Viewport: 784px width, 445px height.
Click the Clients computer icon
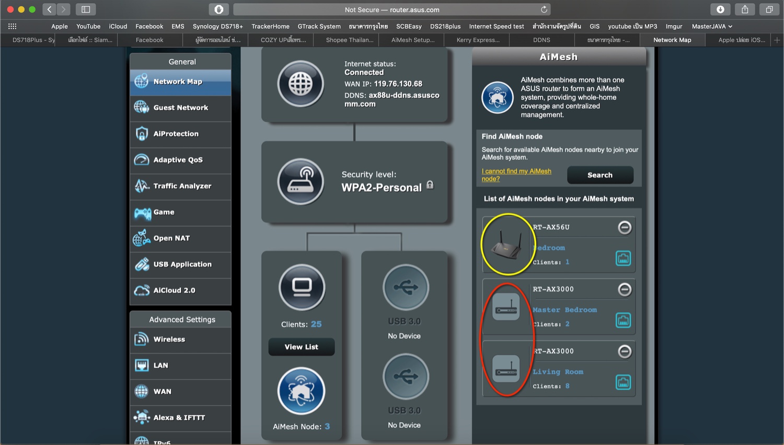pyautogui.click(x=302, y=287)
